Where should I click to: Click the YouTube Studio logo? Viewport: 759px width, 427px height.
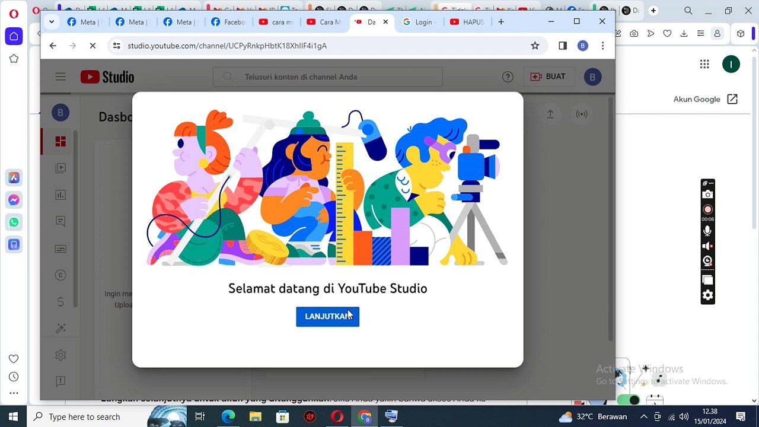click(x=107, y=77)
